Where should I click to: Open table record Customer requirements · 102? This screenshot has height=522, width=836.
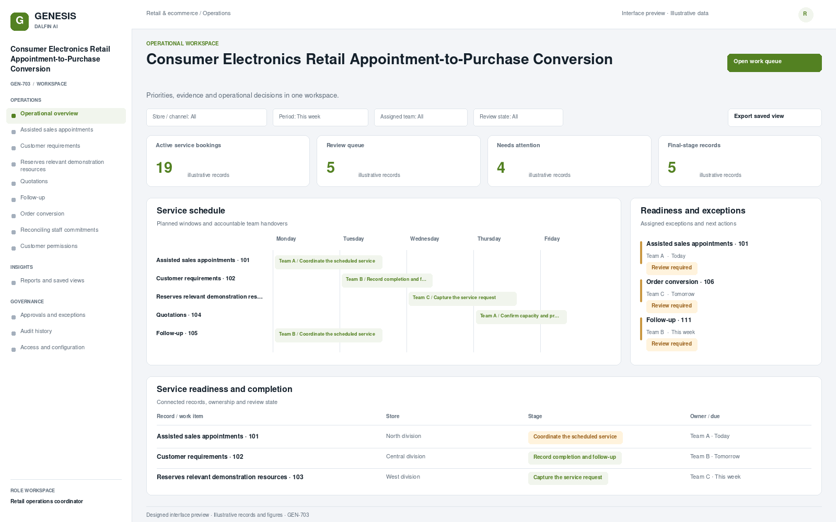click(x=200, y=457)
